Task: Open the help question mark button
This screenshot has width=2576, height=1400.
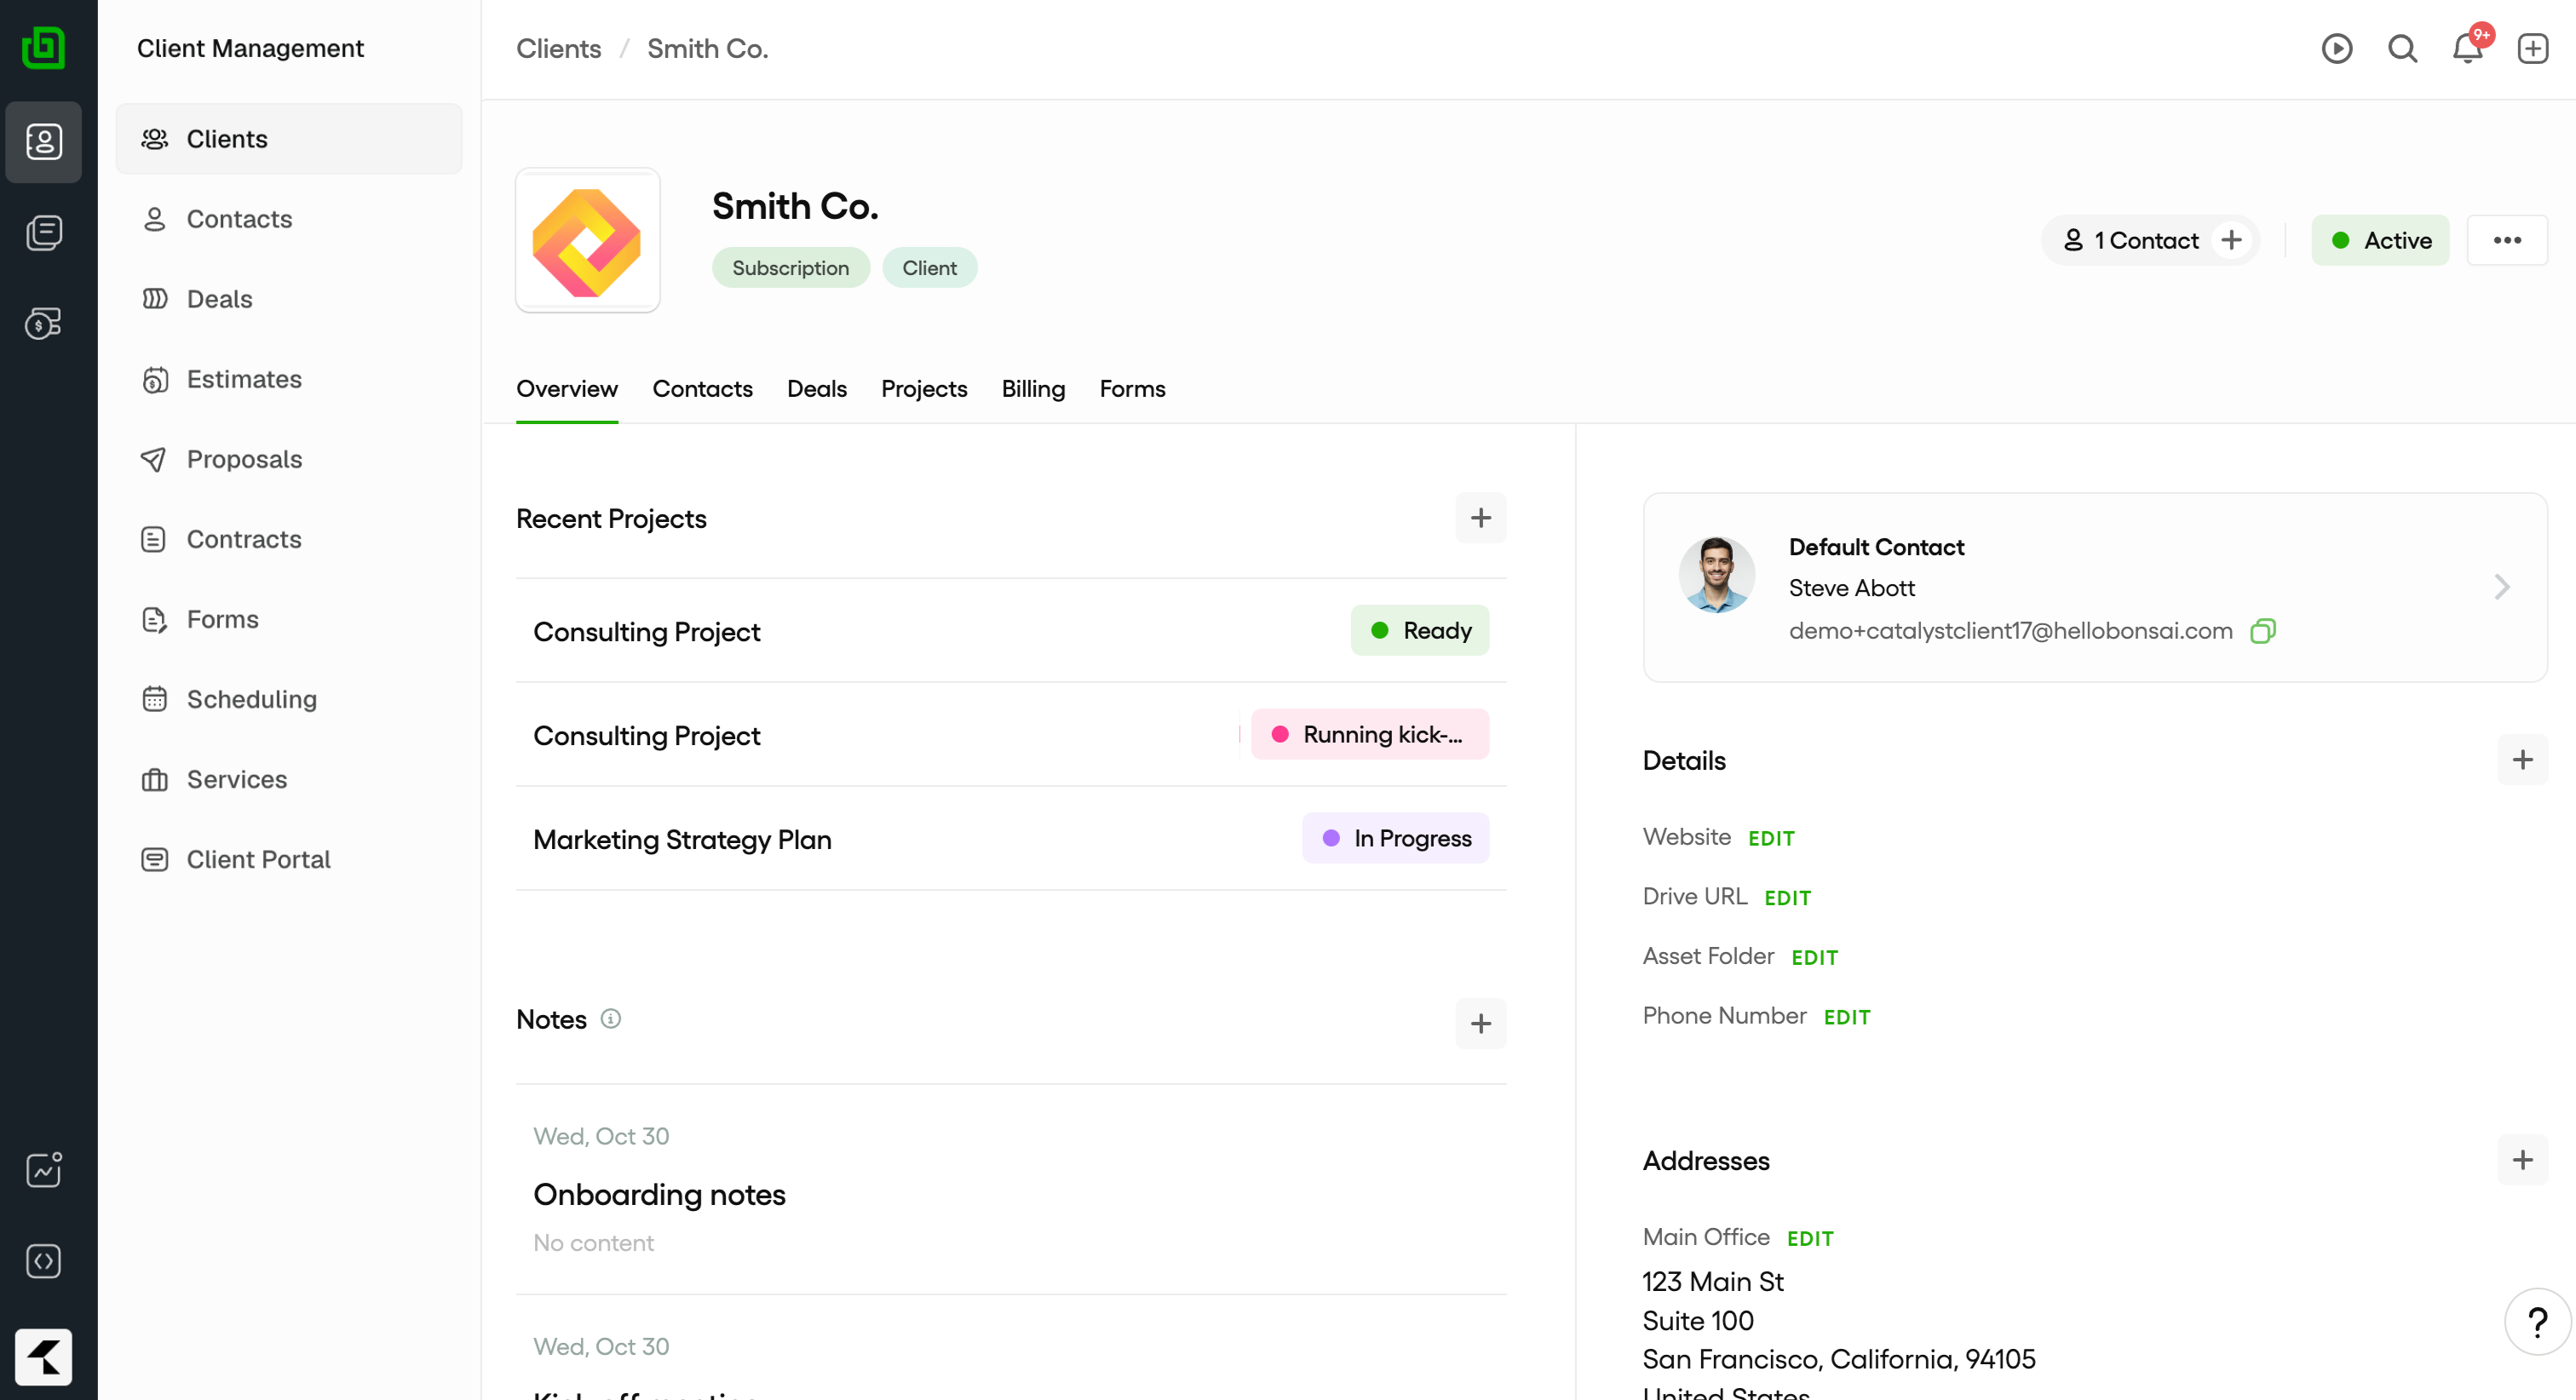Action: pyautogui.click(x=2536, y=1322)
